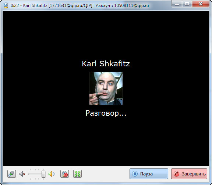The height and width of the screenshot is (185, 212).
Task: Close the call window
Action: coord(201,4)
